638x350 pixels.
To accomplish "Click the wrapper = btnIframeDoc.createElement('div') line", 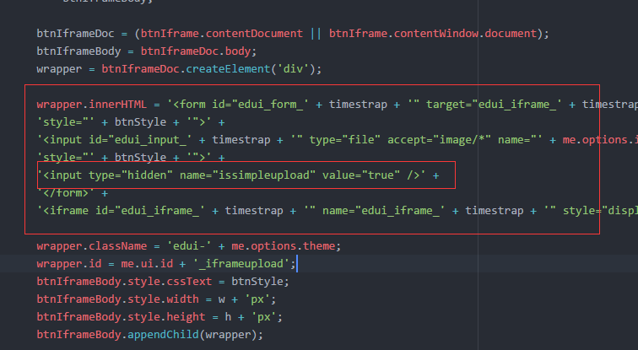I will pyautogui.click(x=179, y=69).
